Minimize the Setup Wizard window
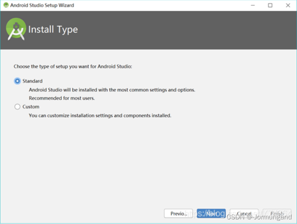Image resolution: width=297 pixels, height=224 pixels. point(253,5)
